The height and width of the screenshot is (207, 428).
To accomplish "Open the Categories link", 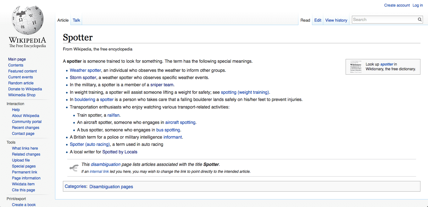I will point(75,186).
